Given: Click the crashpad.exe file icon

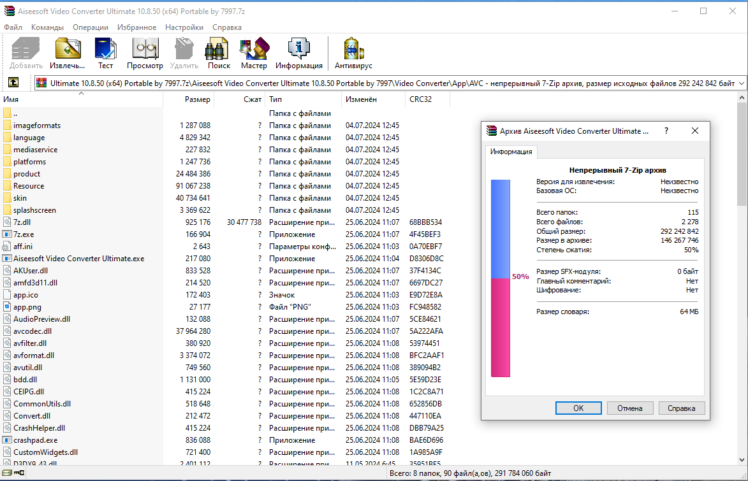Looking at the screenshot, I should click(7, 440).
